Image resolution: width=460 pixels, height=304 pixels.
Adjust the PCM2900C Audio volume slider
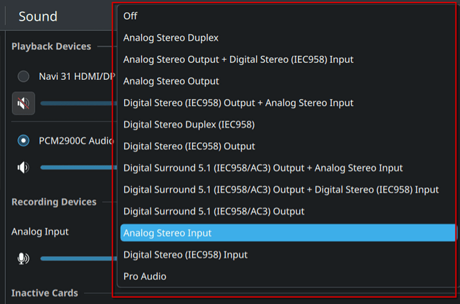79,167
